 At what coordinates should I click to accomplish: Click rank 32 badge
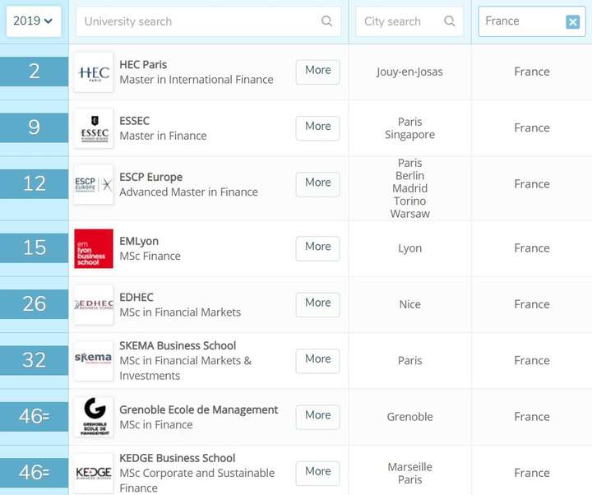tap(34, 360)
